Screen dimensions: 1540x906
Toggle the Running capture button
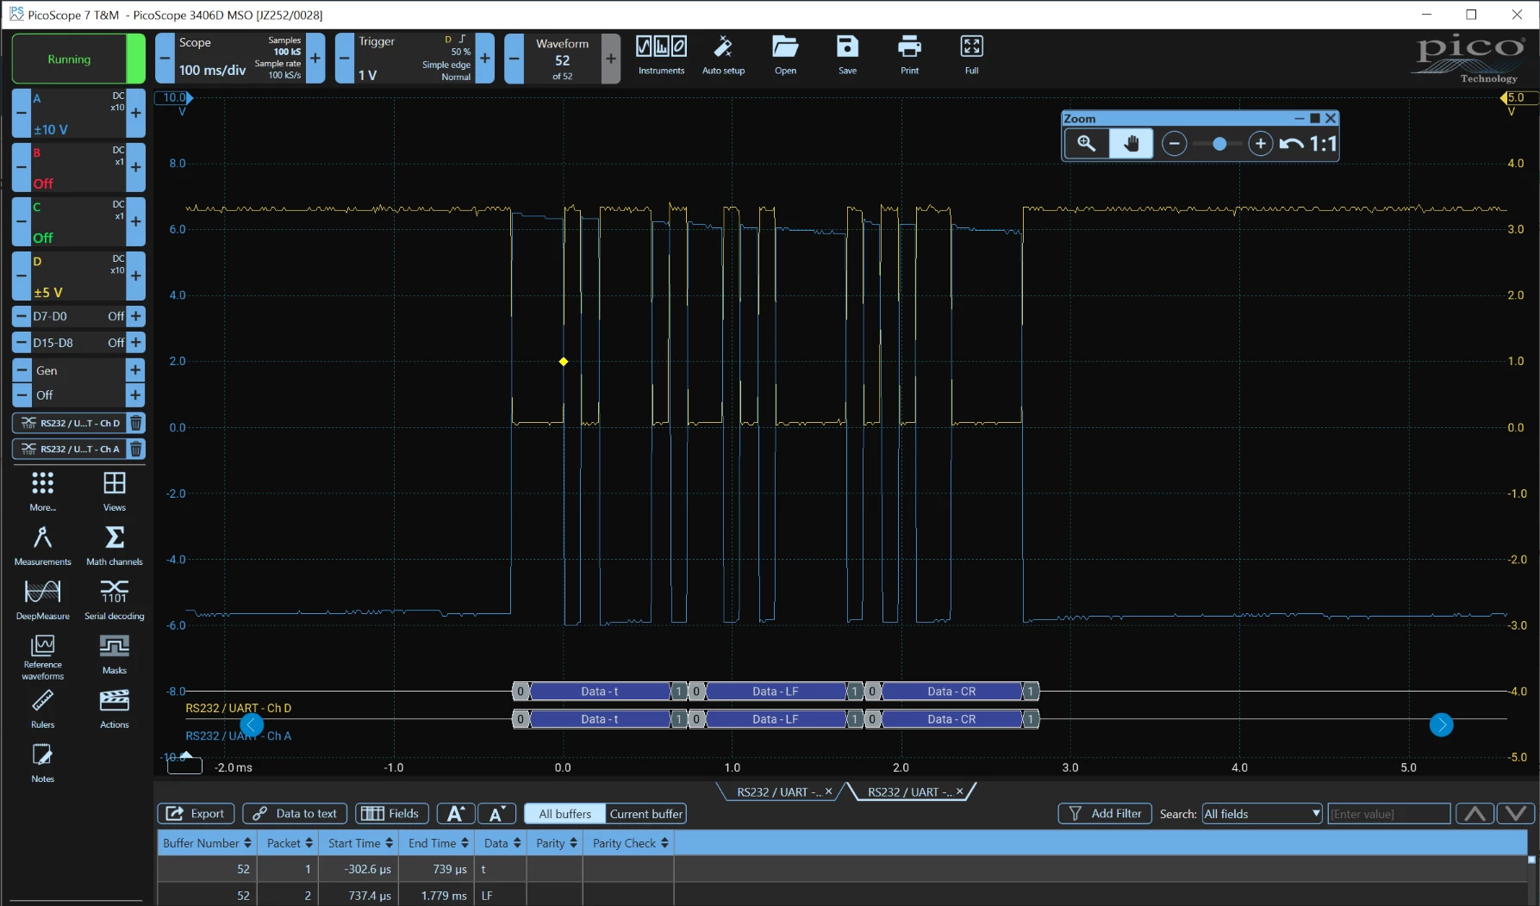point(78,59)
